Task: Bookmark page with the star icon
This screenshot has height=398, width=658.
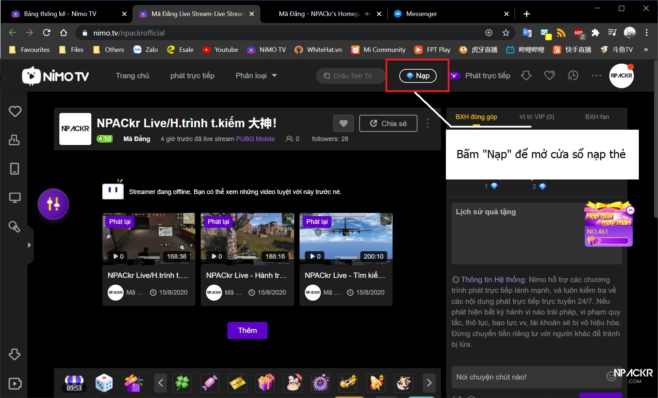Action: click(506, 33)
